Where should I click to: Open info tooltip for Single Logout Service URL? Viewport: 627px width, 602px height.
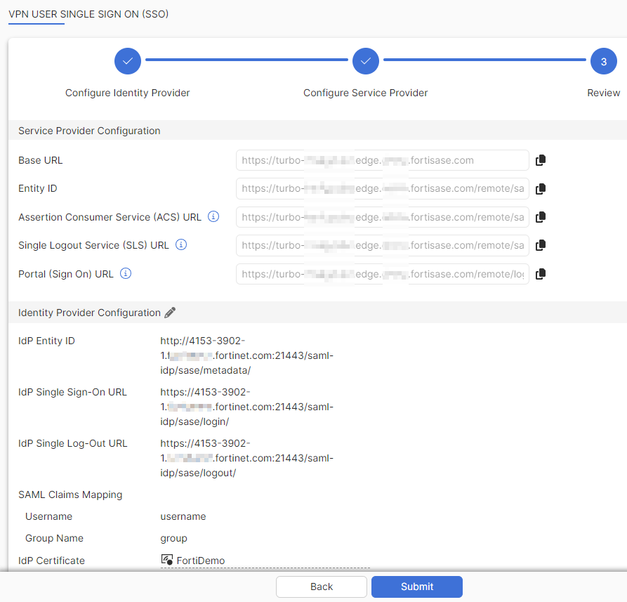[x=181, y=244]
